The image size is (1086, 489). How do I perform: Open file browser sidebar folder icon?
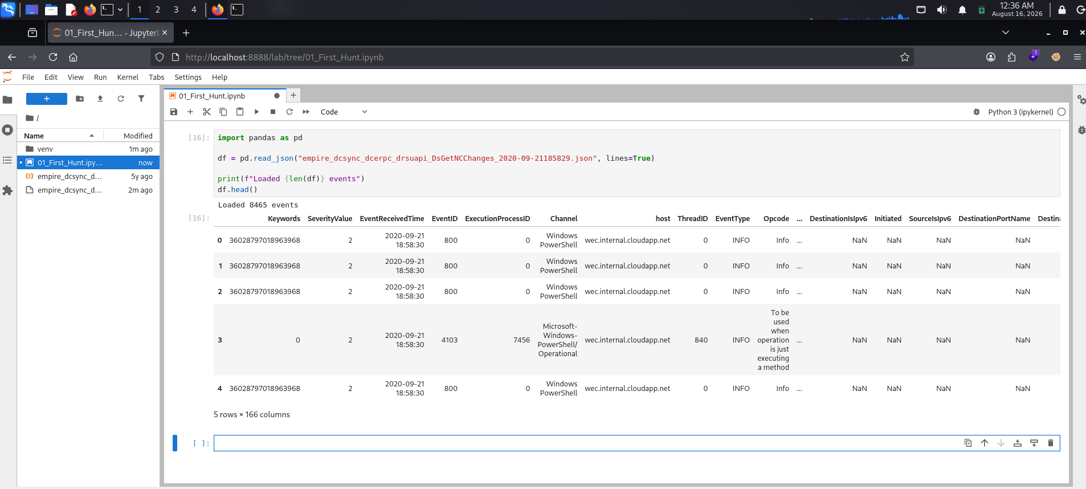coord(7,100)
